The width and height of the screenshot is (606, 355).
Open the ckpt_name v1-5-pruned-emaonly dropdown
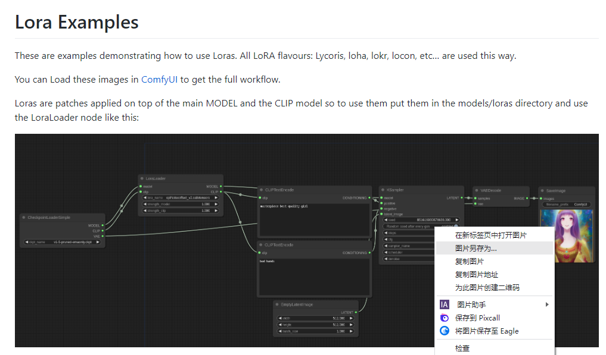(72, 242)
